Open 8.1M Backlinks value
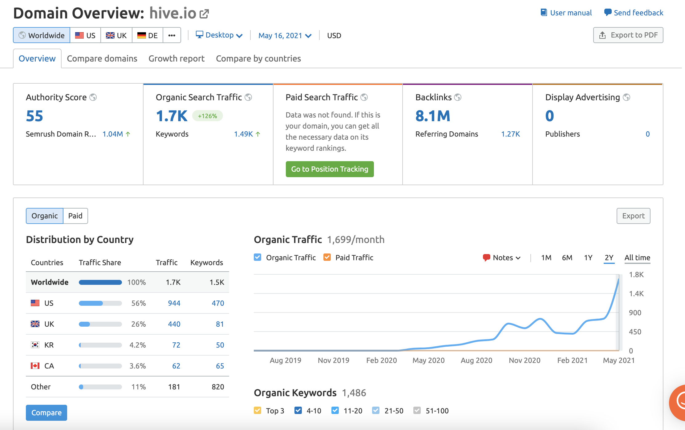 [433, 116]
